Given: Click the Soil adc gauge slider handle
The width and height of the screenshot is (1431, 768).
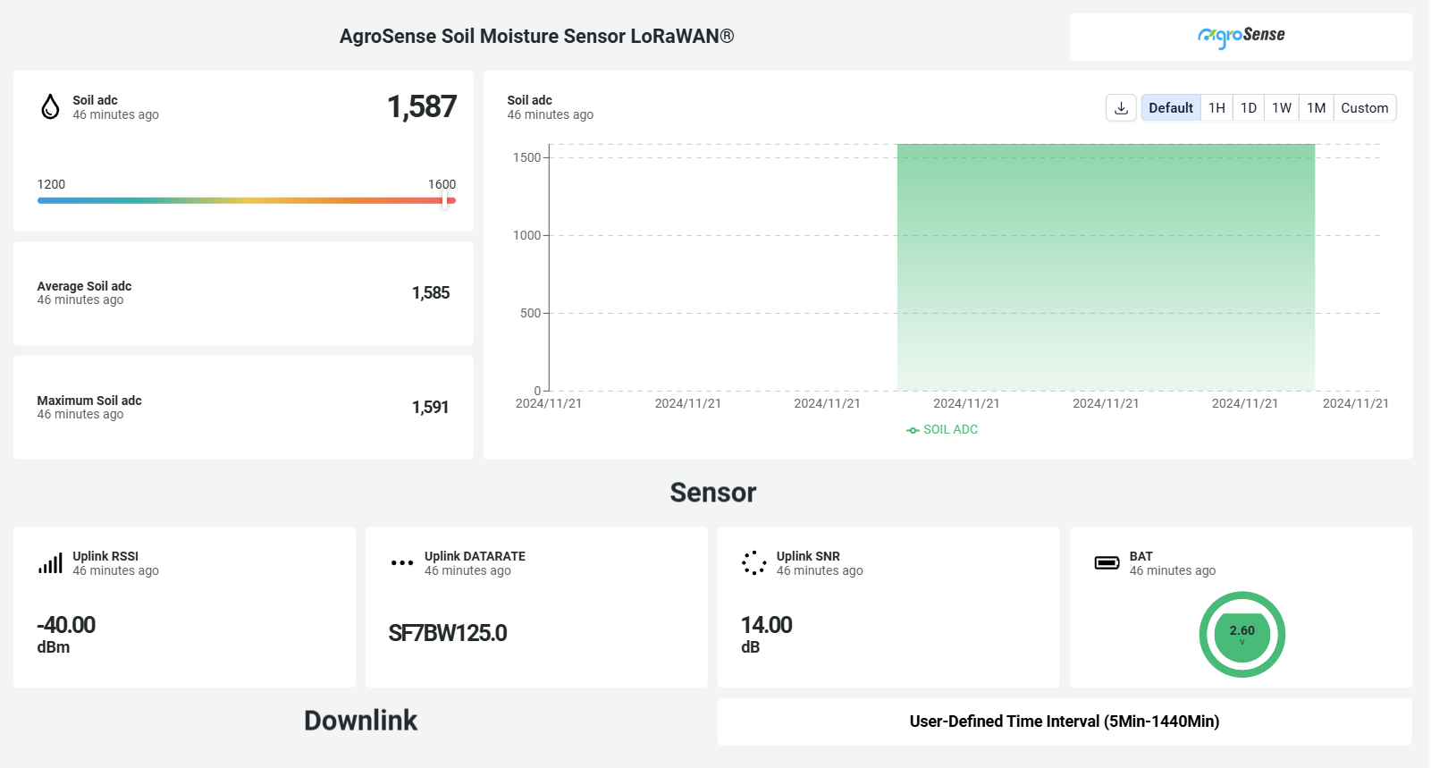Looking at the screenshot, I should (445, 200).
